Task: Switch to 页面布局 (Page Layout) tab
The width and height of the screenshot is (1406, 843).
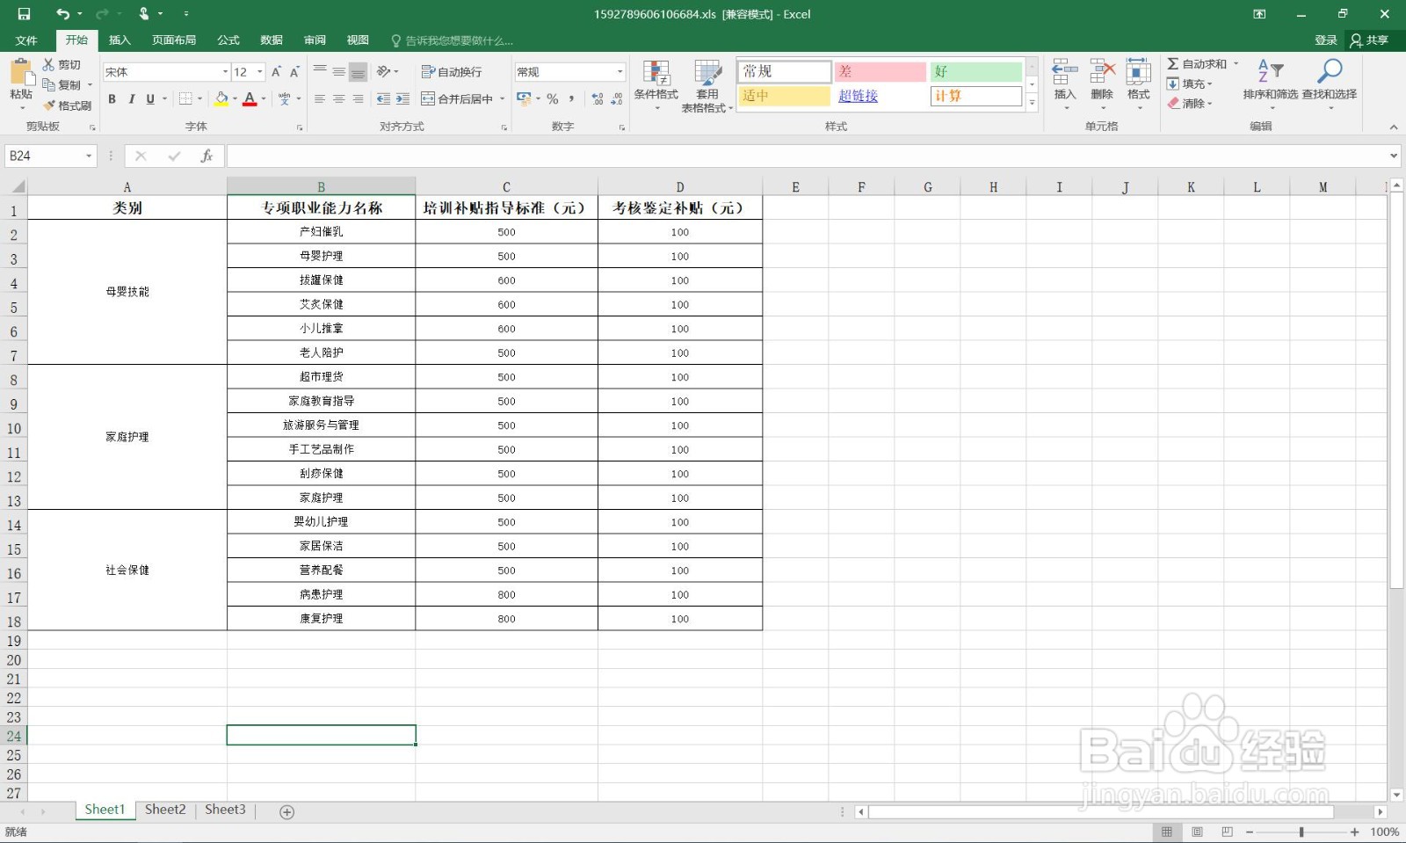Action: [174, 40]
